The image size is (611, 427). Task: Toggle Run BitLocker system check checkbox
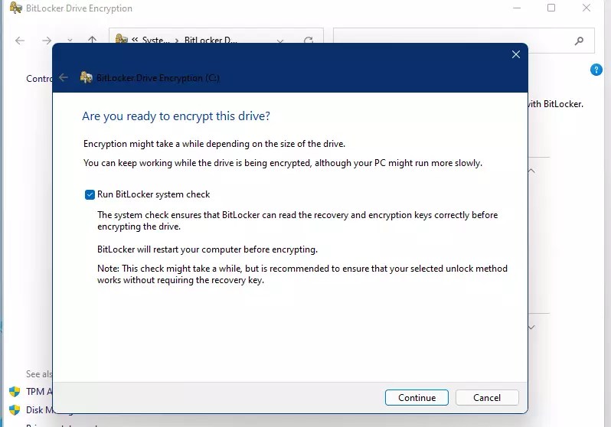pyautogui.click(x=90, y=194)
